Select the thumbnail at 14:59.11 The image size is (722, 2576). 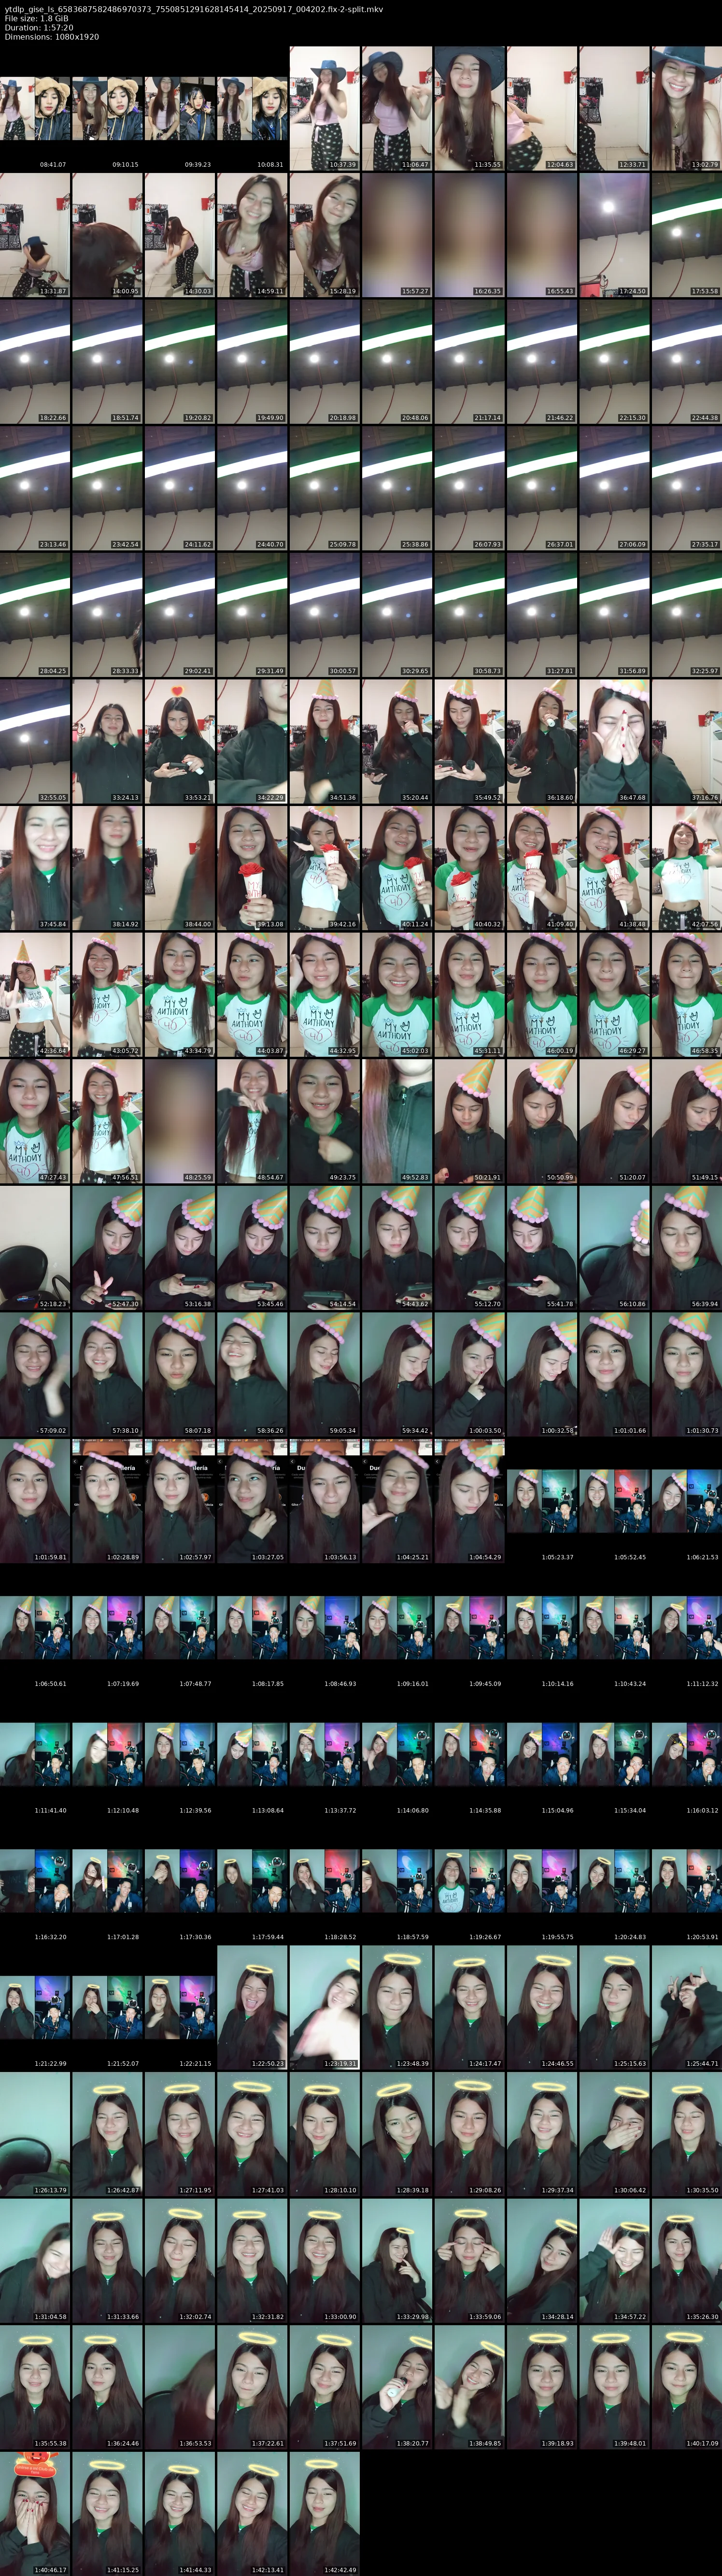coord(252,235)
